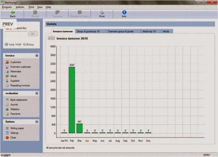This screenshot has height=157, width=218.
Task: Collapse the Options sidebar panel
Action: 37,122
